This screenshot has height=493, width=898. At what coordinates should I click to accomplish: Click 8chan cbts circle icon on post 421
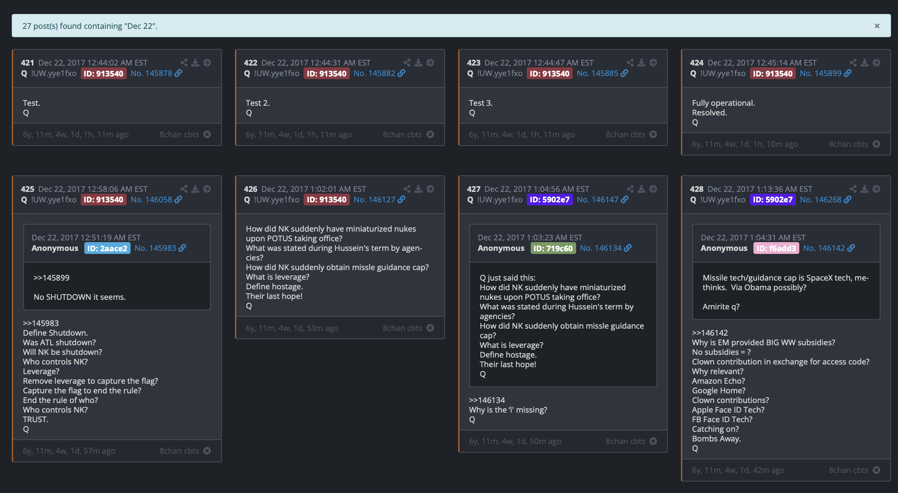207,135
